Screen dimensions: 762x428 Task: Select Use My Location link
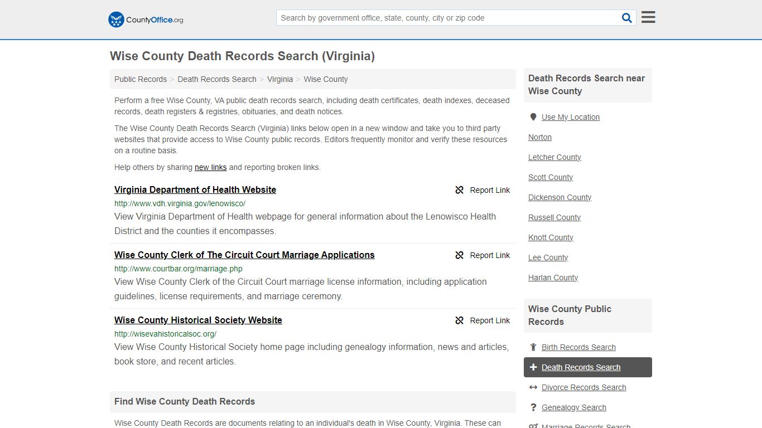click(x=571, y=117)
